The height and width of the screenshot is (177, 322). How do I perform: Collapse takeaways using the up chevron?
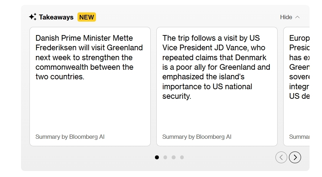[x=297, y=17]
